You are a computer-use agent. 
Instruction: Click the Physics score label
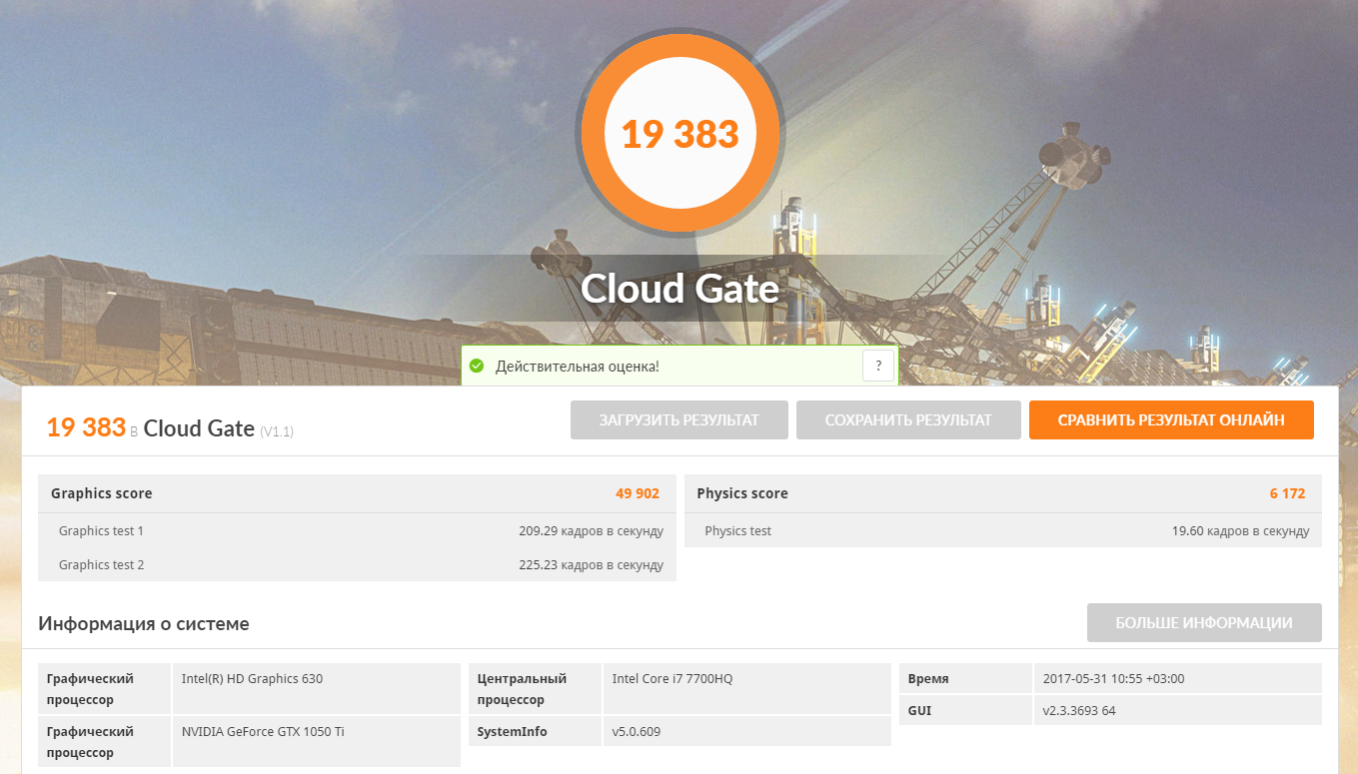[742, 493]
